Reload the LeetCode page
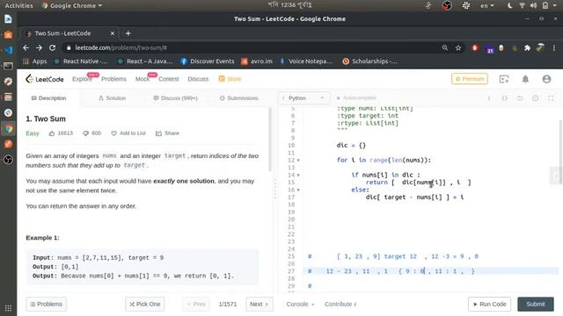 click(53, 47)
